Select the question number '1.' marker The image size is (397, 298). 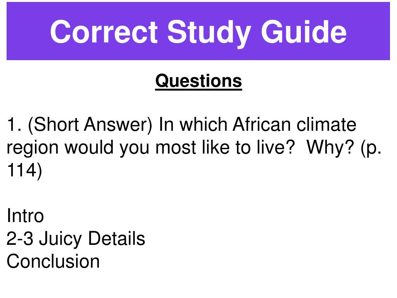click(14, 125)
